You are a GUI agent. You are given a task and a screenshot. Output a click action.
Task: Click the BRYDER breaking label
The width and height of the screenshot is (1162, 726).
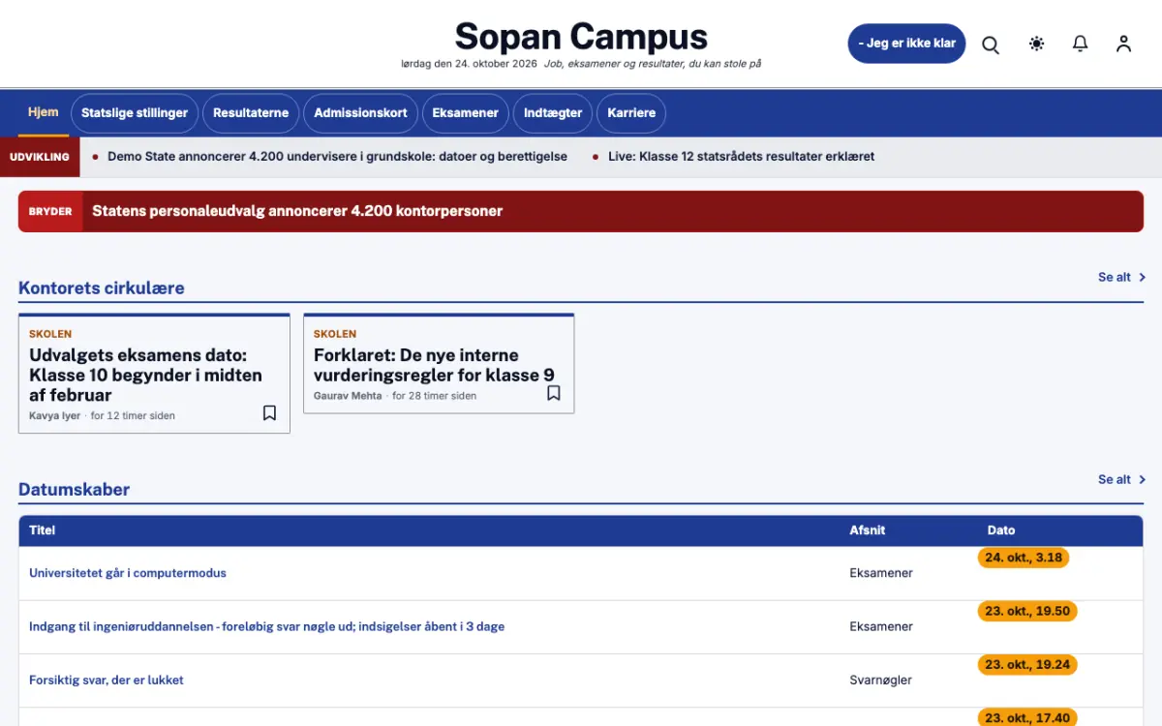coord(50,211)
